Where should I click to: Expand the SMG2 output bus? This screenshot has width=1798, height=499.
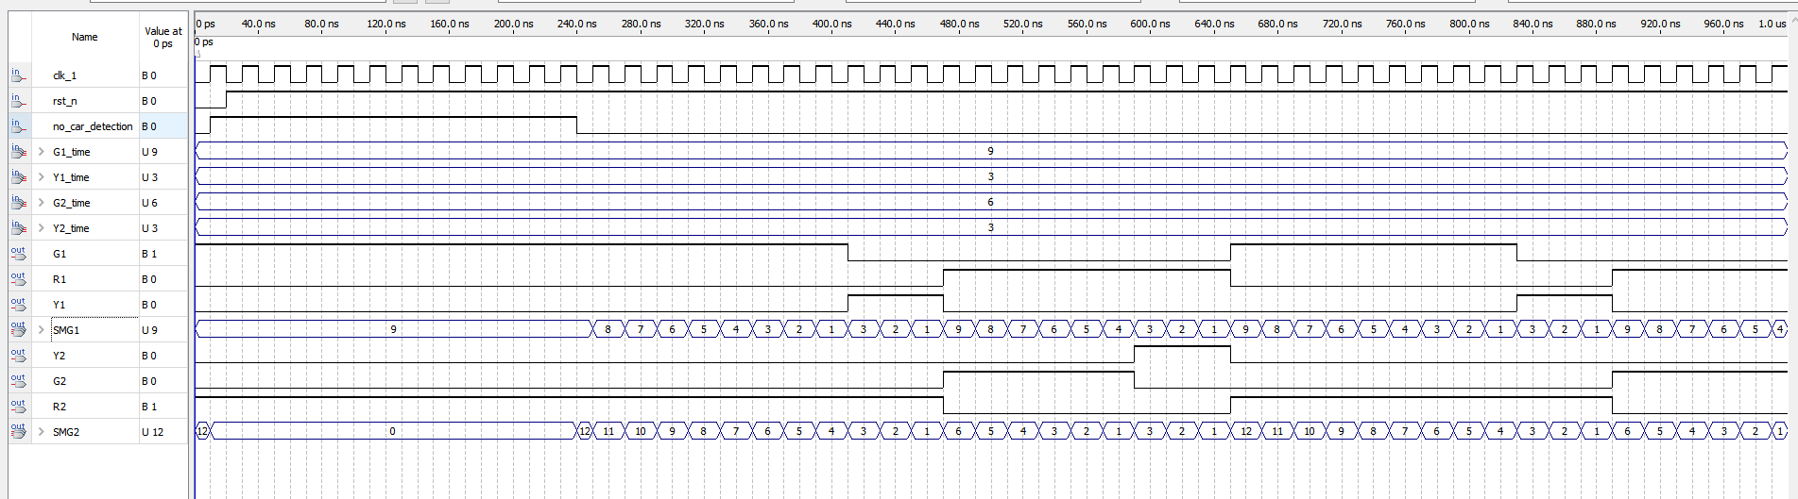[41, 431]
